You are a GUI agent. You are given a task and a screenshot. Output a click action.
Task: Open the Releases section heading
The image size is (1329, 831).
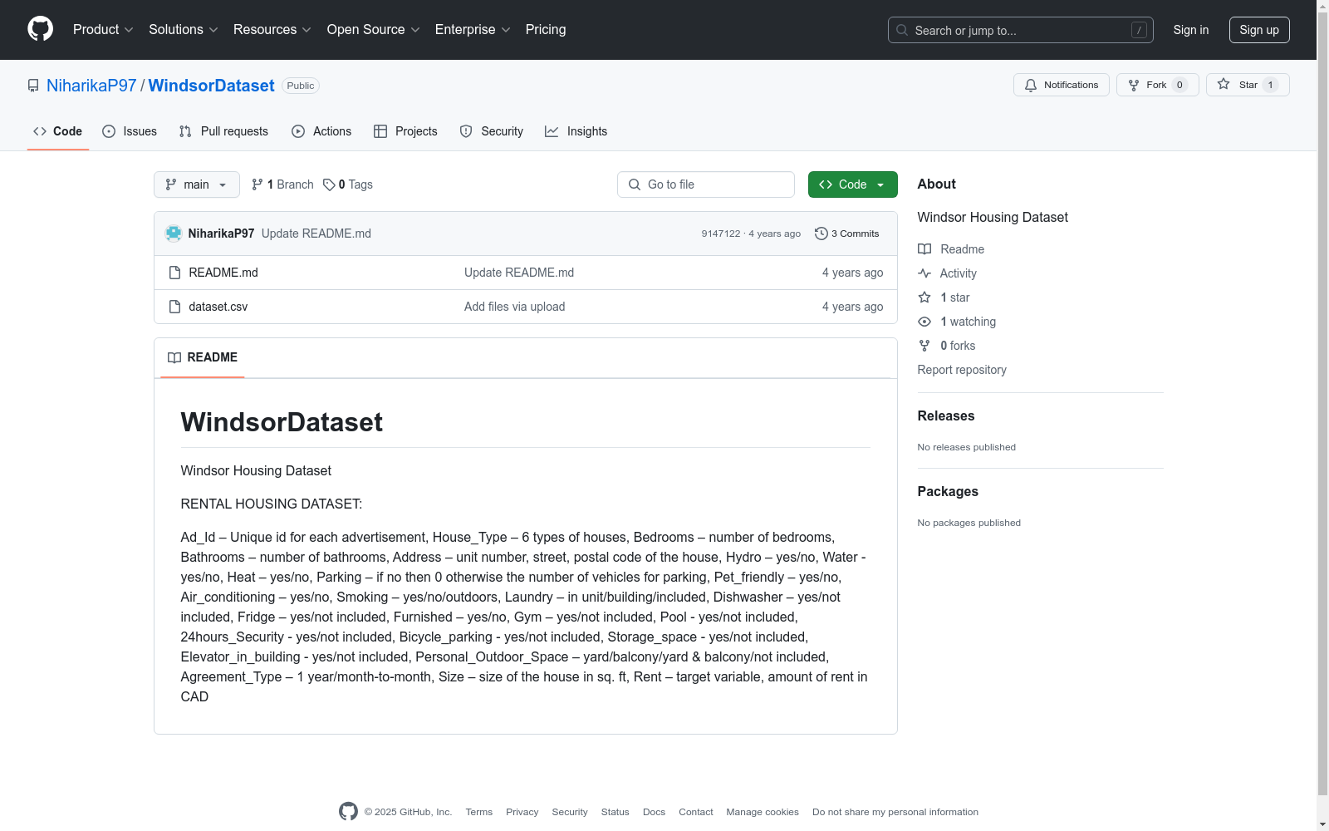coord(946,415)
